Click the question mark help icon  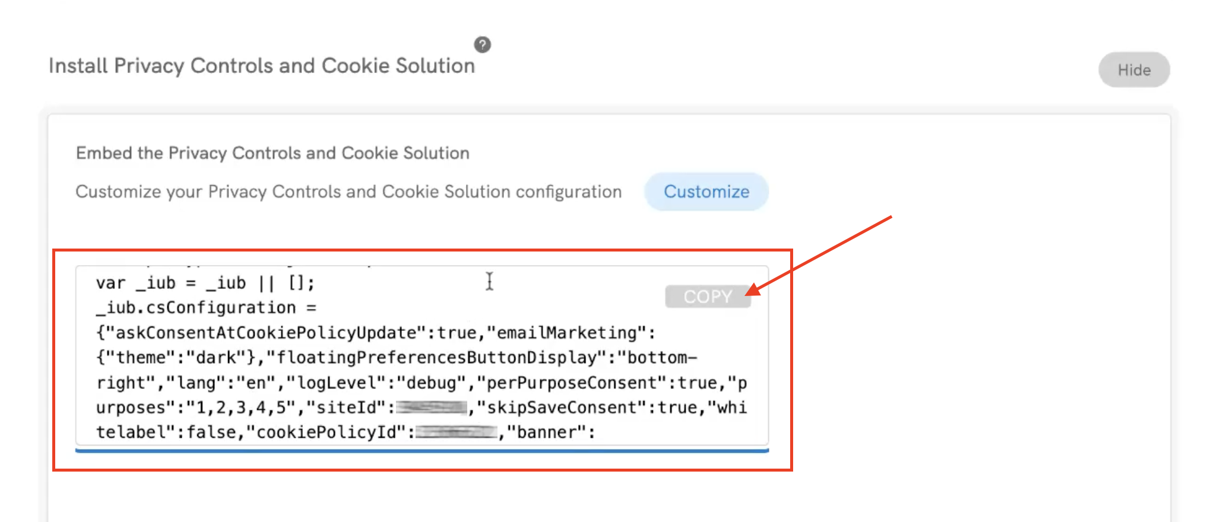tap(482, 44)
